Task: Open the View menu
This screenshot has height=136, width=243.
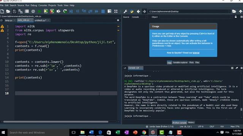Action: tap(66, 5)
